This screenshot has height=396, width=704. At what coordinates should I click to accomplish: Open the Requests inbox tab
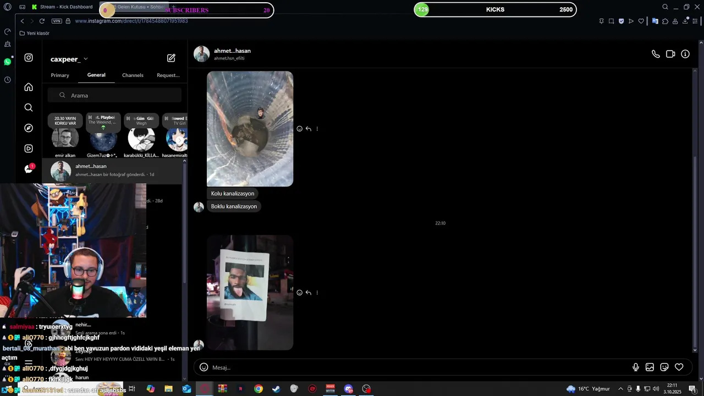(168, 75)
